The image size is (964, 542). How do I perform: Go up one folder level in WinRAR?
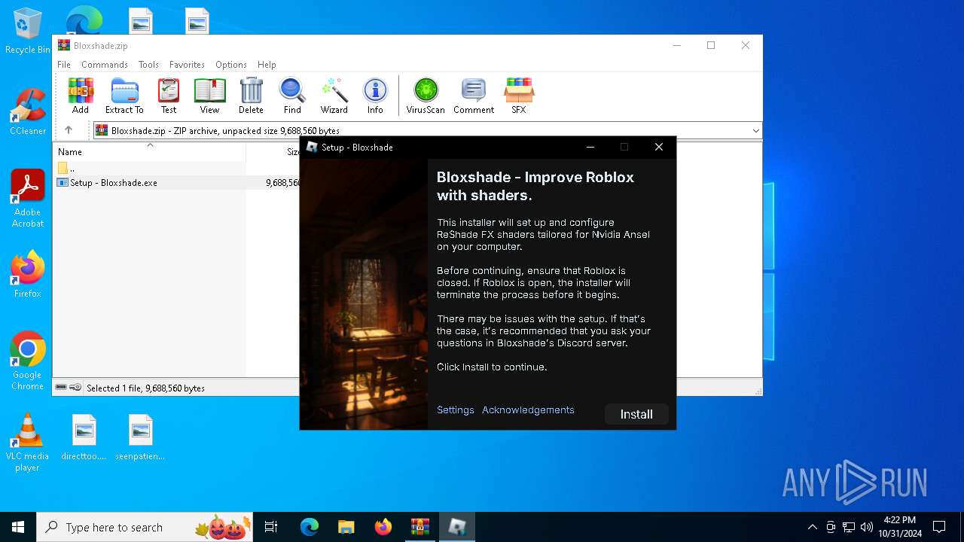(x=69, y=130)
